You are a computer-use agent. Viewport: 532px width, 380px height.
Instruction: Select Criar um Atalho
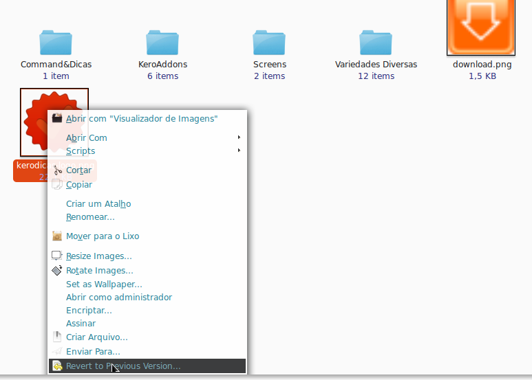(x=147, y=204)
